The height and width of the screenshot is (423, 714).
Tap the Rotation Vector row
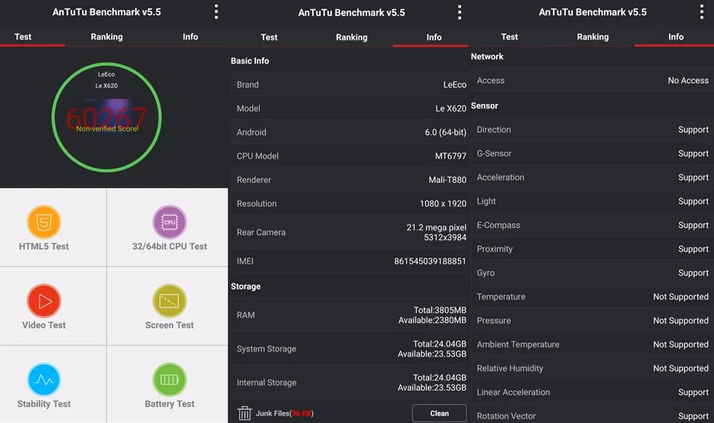pyautogui.click(x=592, y=415)
